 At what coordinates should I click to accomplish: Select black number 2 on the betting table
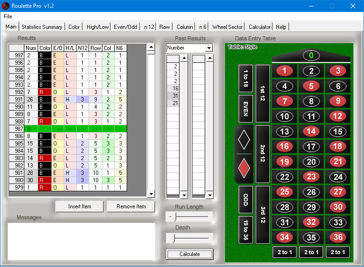[311, 71]
